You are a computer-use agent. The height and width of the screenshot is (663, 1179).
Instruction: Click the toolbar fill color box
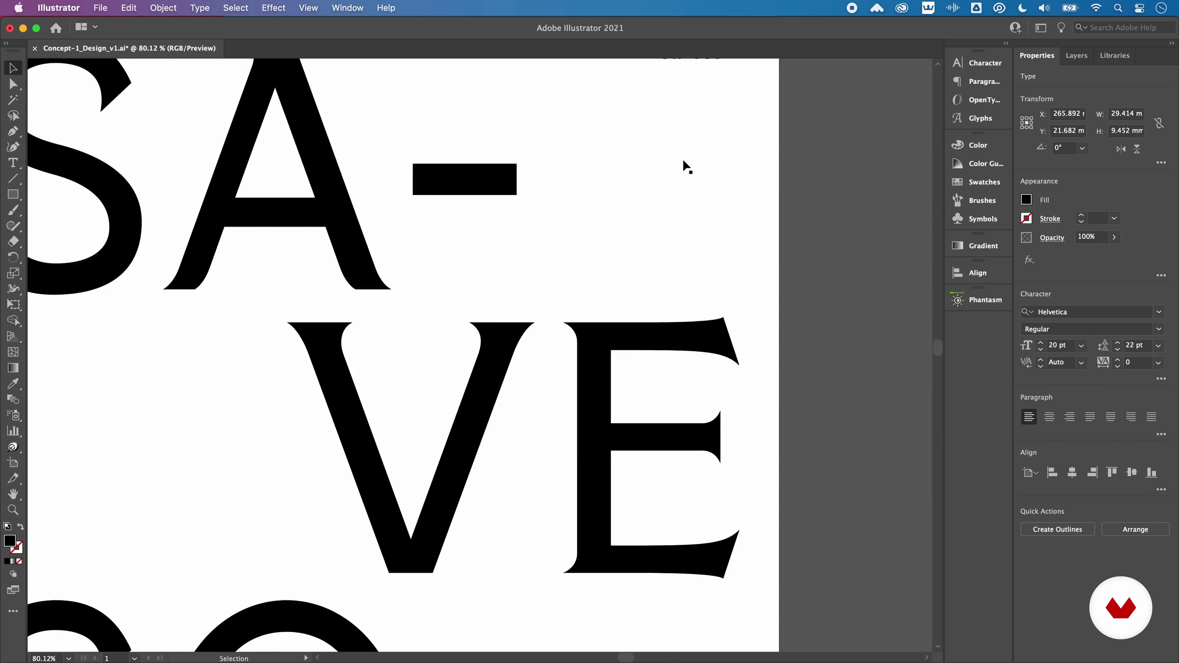coord(10,540)
